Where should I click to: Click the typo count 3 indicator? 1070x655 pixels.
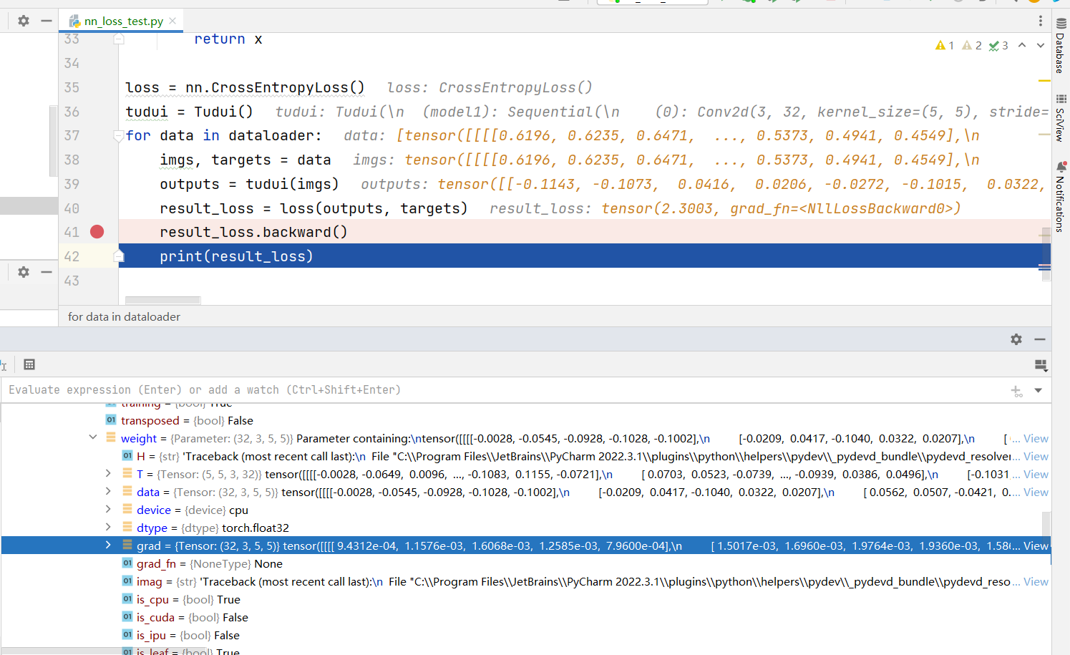tap(998, 46)
